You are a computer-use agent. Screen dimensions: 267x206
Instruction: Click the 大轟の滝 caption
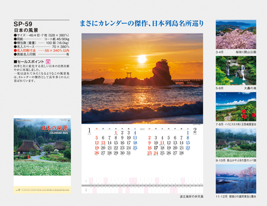pos(250,88)
